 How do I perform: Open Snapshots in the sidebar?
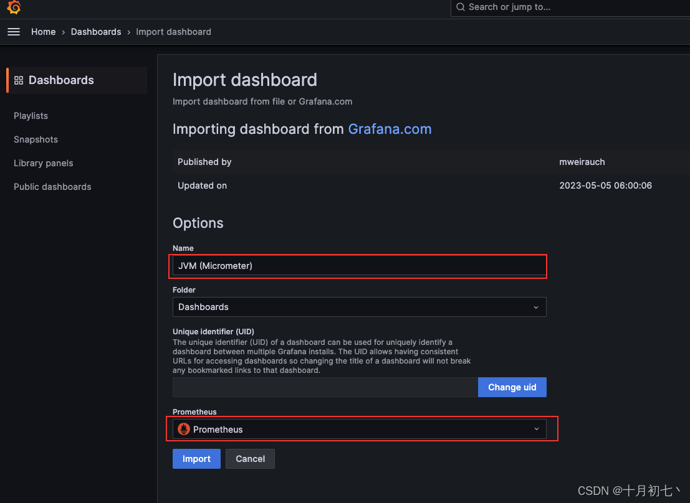(36, 139)
